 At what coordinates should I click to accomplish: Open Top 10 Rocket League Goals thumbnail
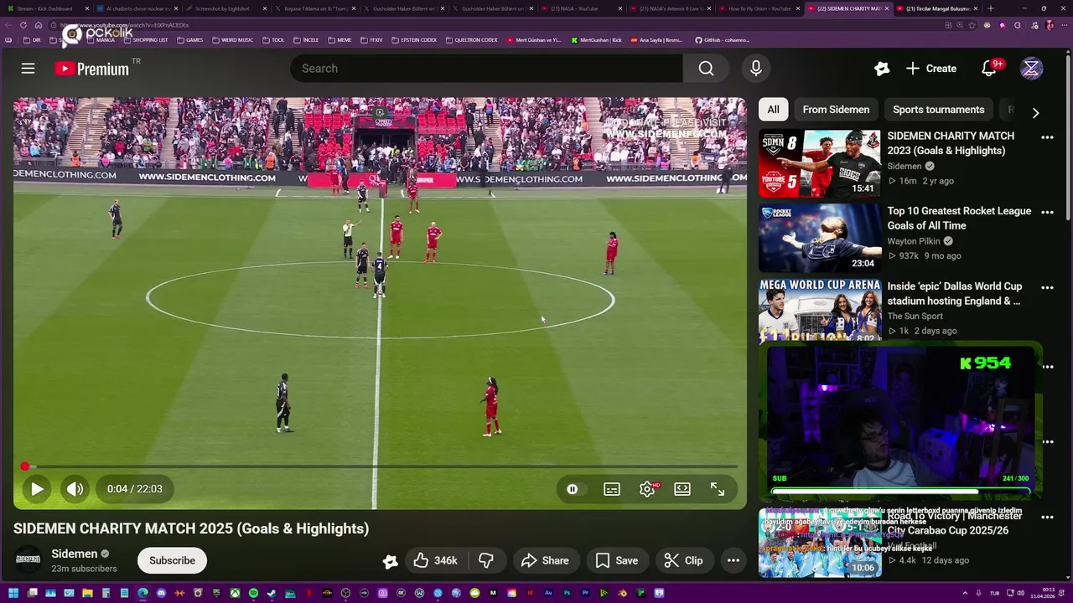[x=820, y=239]
